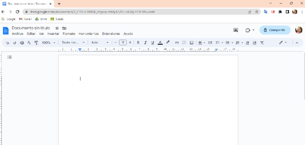
Task: Clear formatting with toolbar icon
Action: point(262,43)
